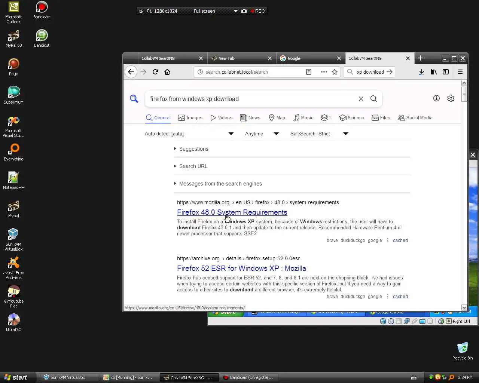Screen dimensions: 479x383
Task: Open cached link for Firefox 52 ESR result
Action: pos(400,297)
